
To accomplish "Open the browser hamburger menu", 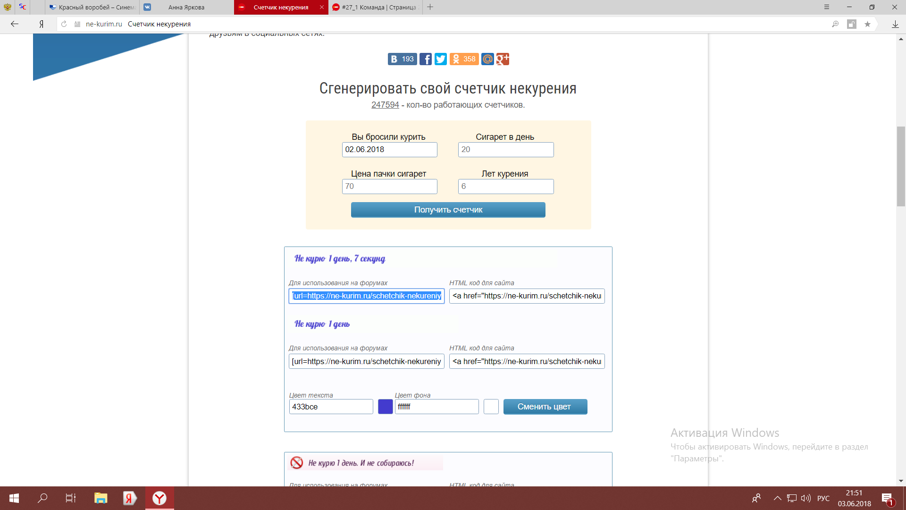I will point(826,7).
